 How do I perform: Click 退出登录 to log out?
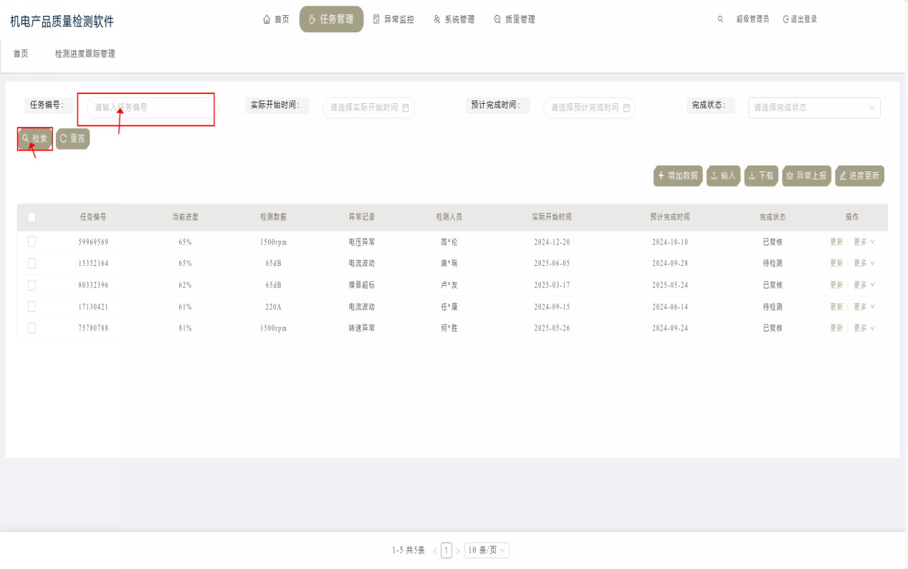[800, 19]
